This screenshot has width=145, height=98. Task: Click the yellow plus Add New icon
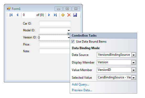pyautogui.click(x=63, y=15)
